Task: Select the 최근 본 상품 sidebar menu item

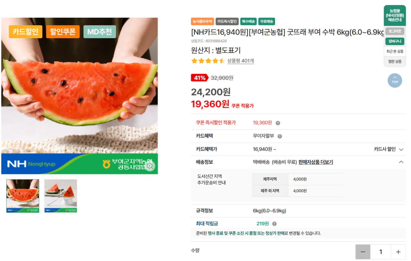Action: 395,51
